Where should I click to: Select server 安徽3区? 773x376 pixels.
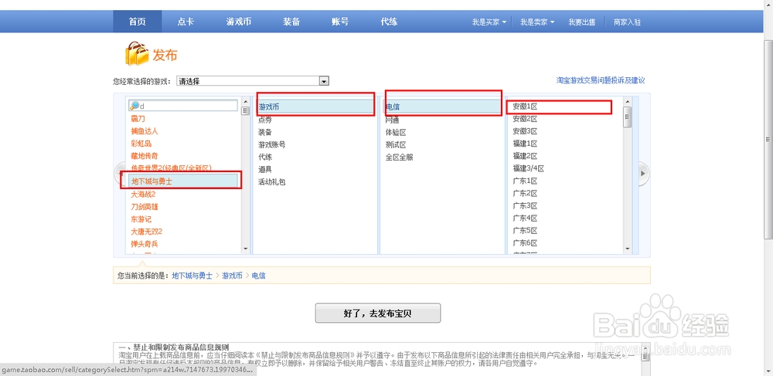525,131
